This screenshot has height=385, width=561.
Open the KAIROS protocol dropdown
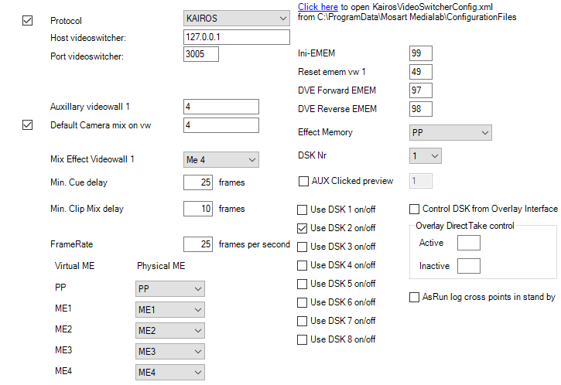236,18
